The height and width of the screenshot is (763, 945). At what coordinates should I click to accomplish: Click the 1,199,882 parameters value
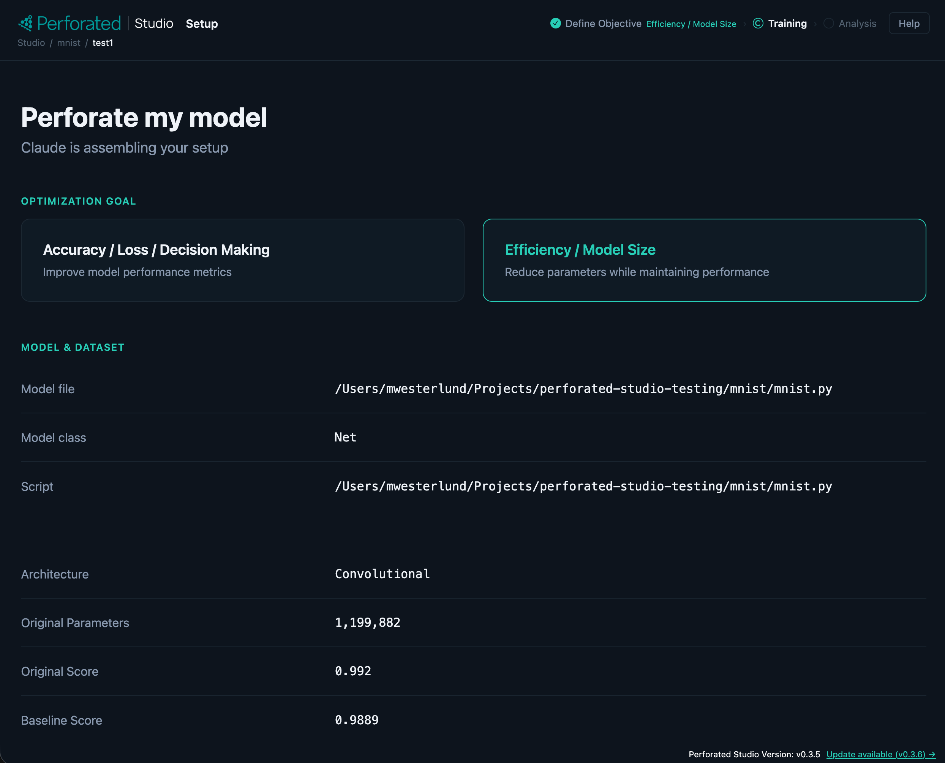coord(368,623)
